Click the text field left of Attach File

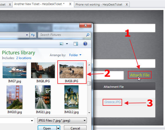109,75
